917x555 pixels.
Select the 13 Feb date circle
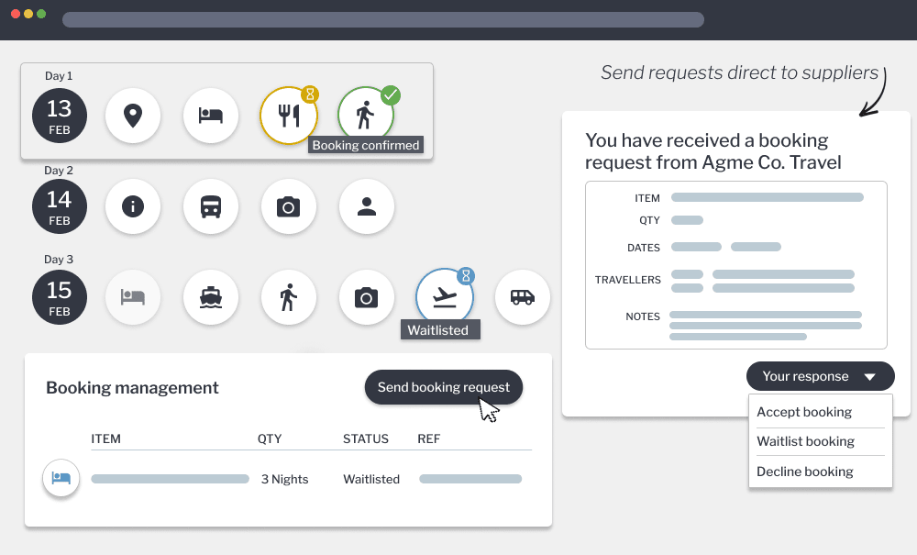[x=60, y=117]
